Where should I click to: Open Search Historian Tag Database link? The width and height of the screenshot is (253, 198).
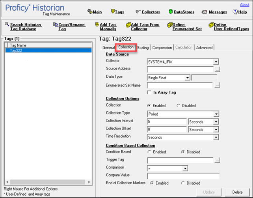[x=26, y=27]
